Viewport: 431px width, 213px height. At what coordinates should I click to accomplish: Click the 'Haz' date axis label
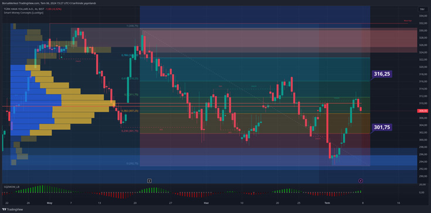pyautogui.click(x=206, y=203)
